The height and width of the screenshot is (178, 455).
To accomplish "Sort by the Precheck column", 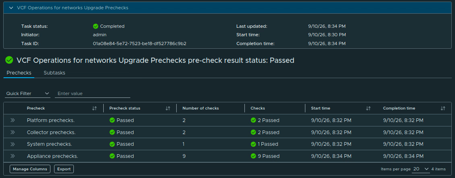I will (x=94, y=108).
